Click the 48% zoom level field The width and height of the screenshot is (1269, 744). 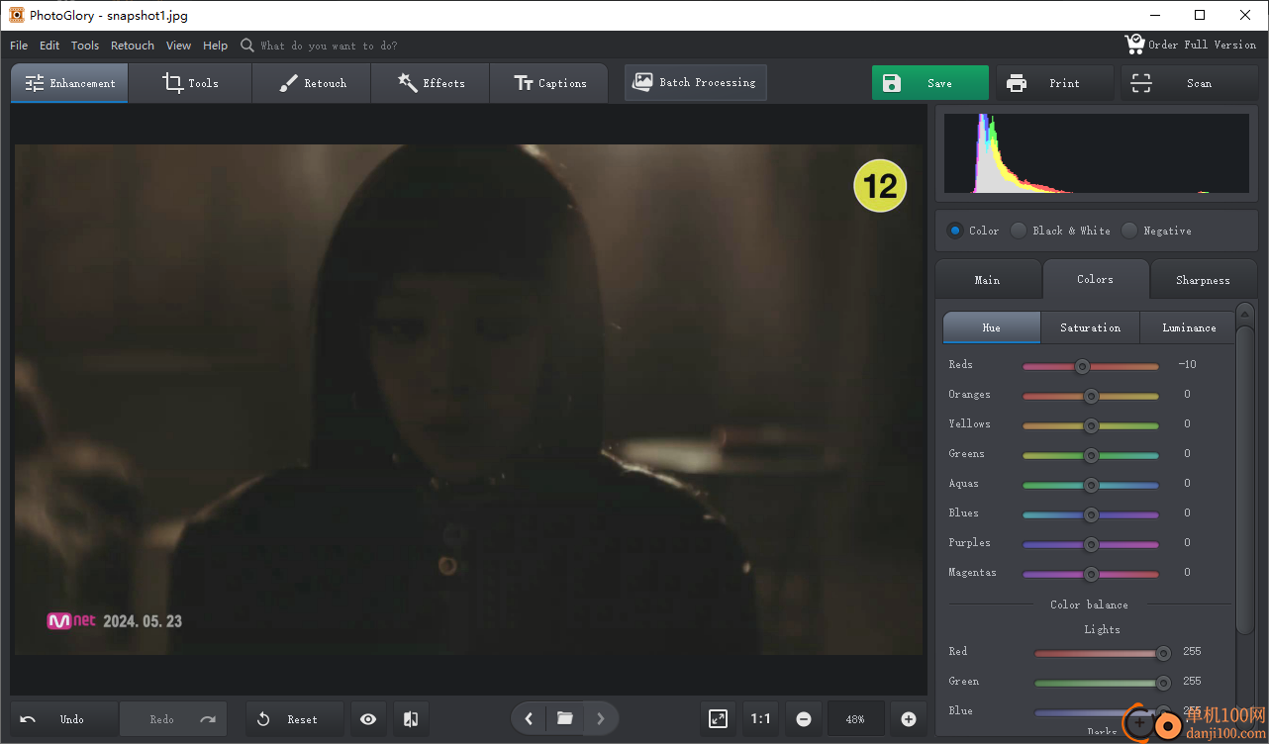(x=855, y=719)
